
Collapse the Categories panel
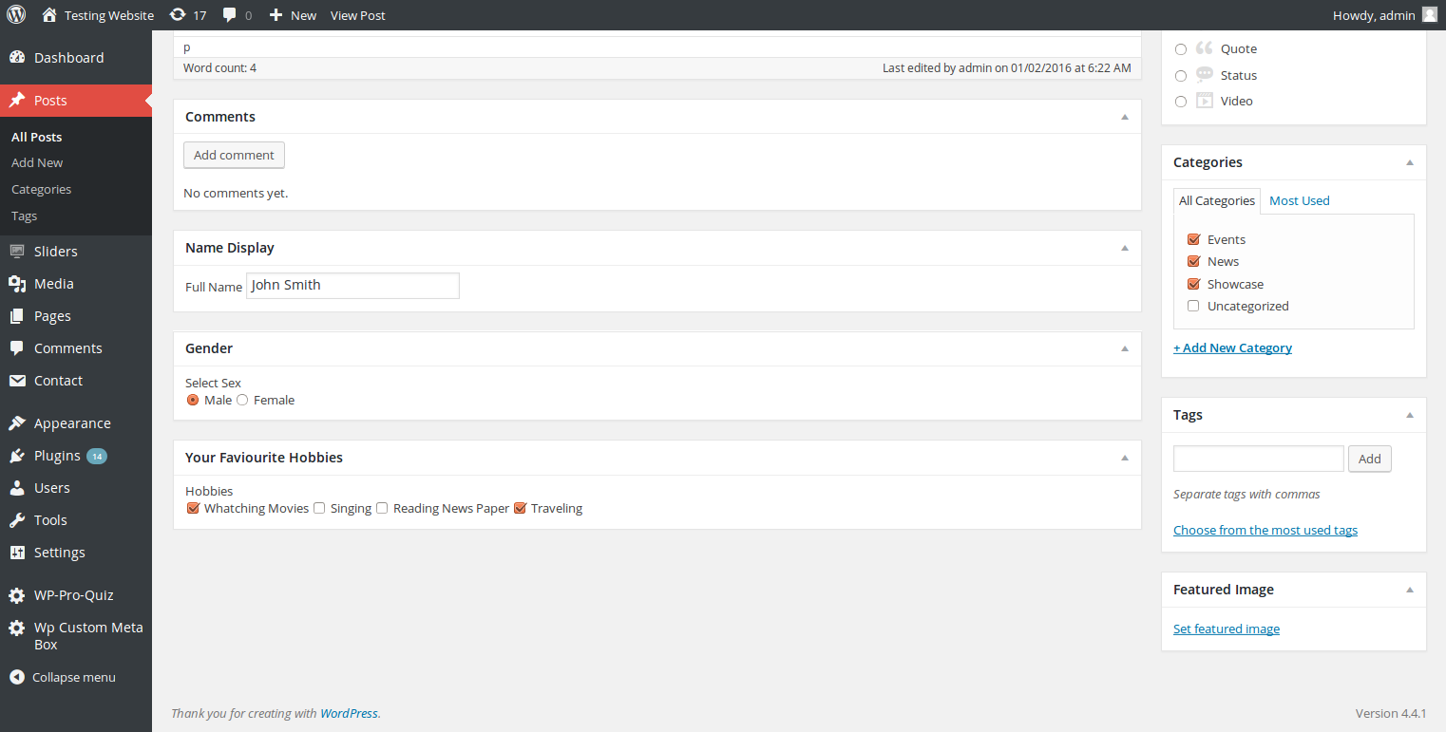point(1410,162)
